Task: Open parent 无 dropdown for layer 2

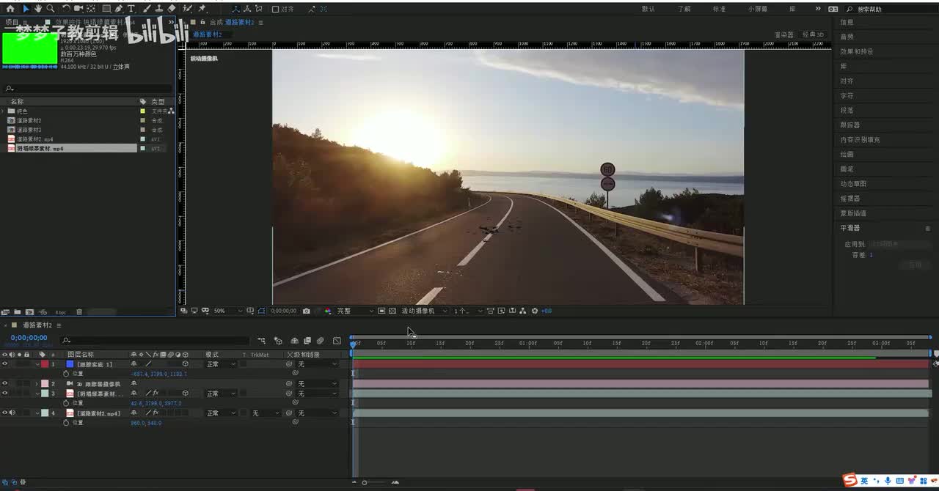Action: pyautogui.click(x=317, y=383)
